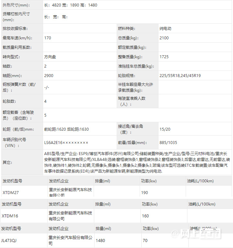Viewport: 233px width, 248px height.
Task: Select power value 190
Action: (x=145, y=193)
